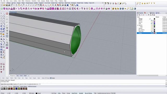Screen dimensions: 167x94
Task: Switch to the Studio Lighting tab
Action: [x=23, y=87]
